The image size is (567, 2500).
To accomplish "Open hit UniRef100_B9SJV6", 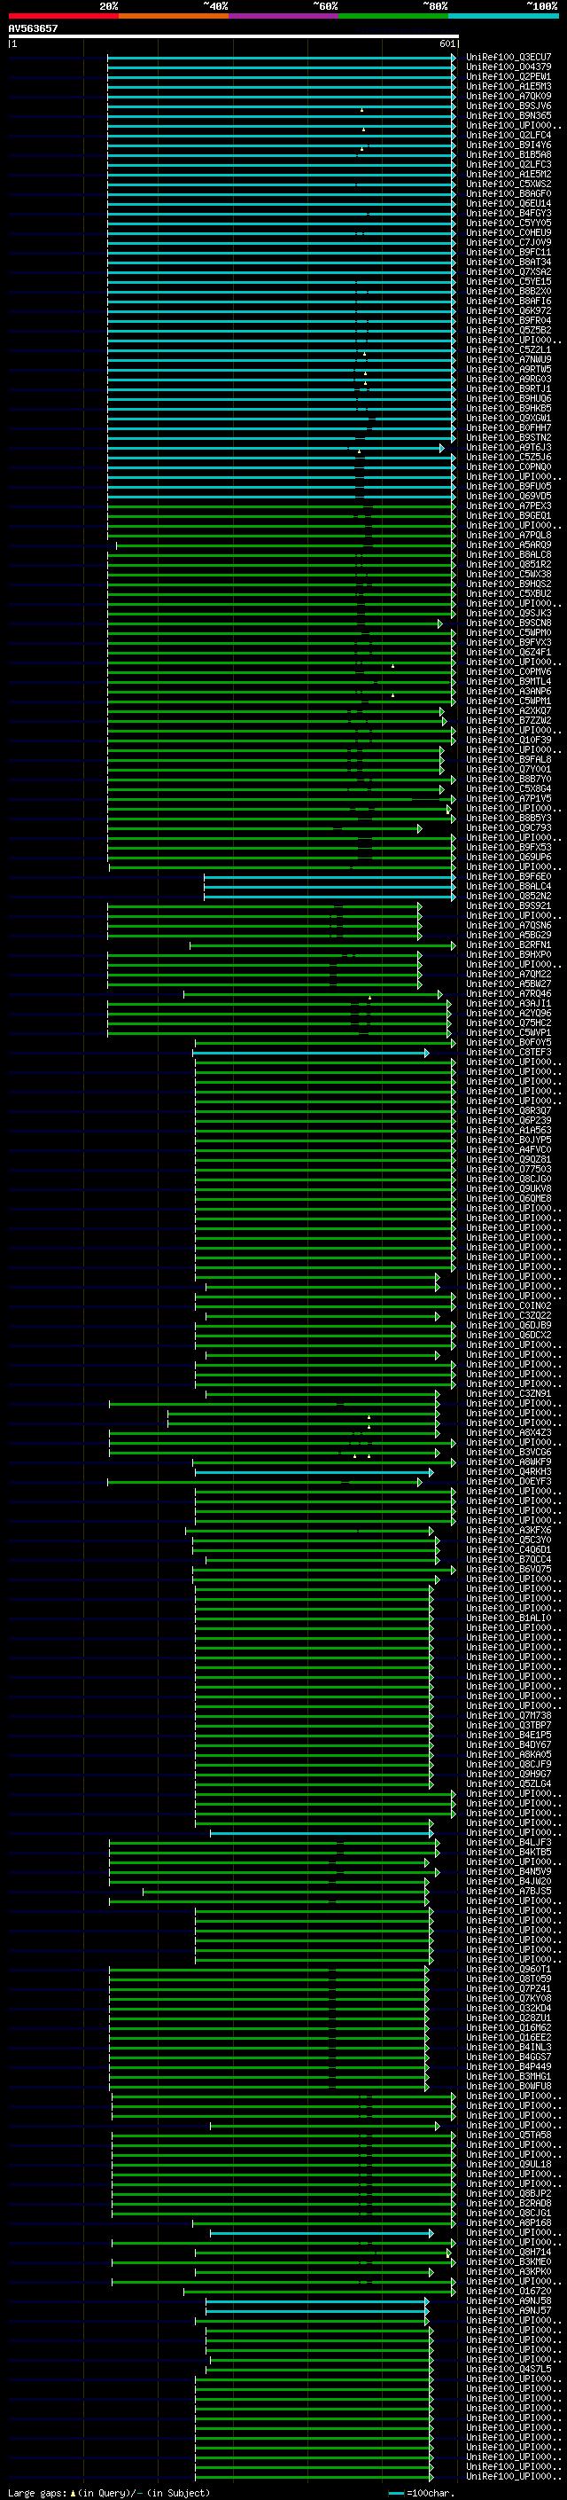I will pyautogui.click(x=508, y=106).
